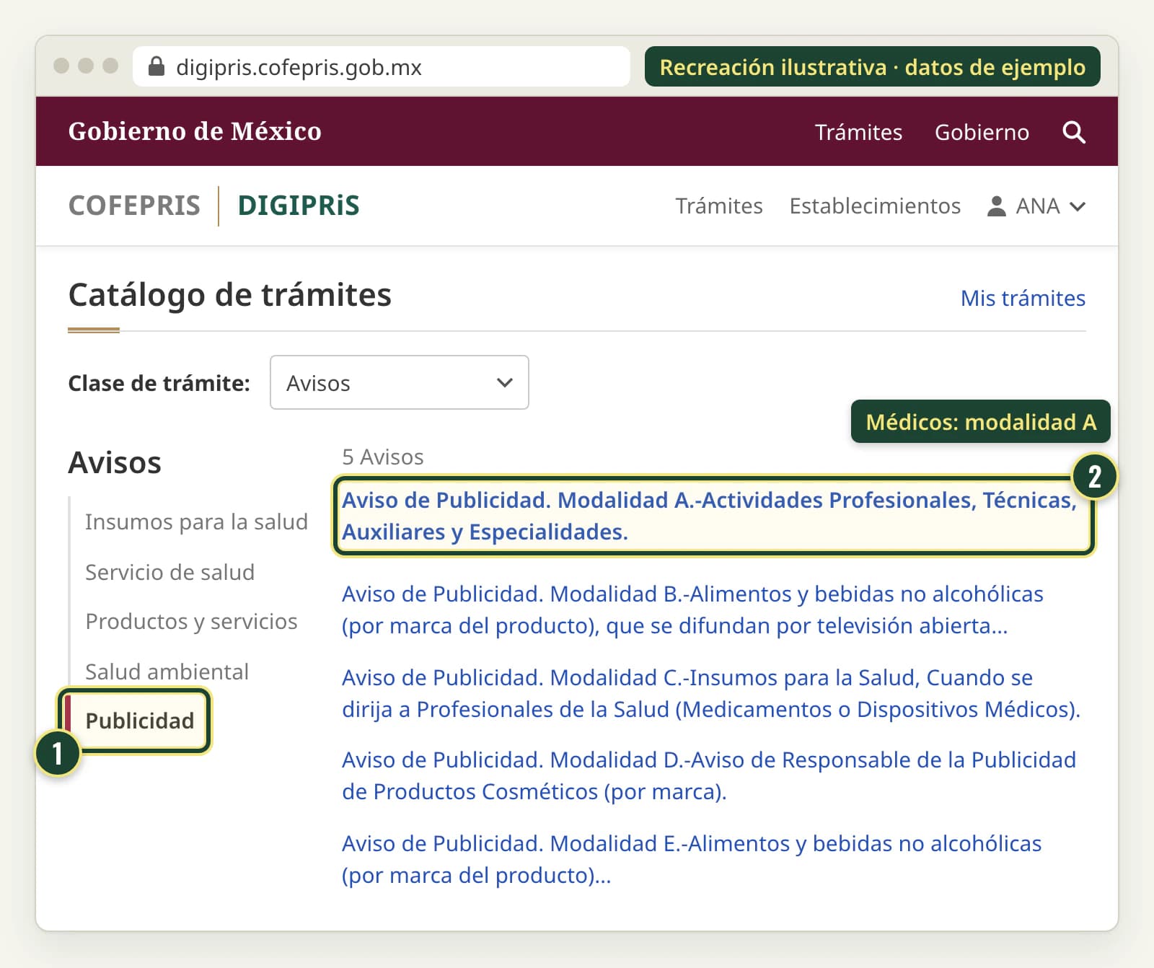Click the Gobierno de México logo
This screenshot has height=968, width=1154.
coord(195,131)
